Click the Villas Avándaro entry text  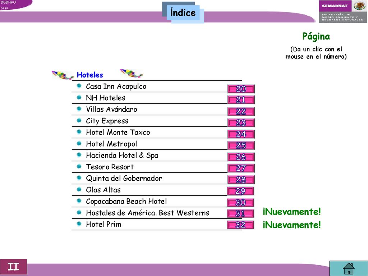[111, 109]
